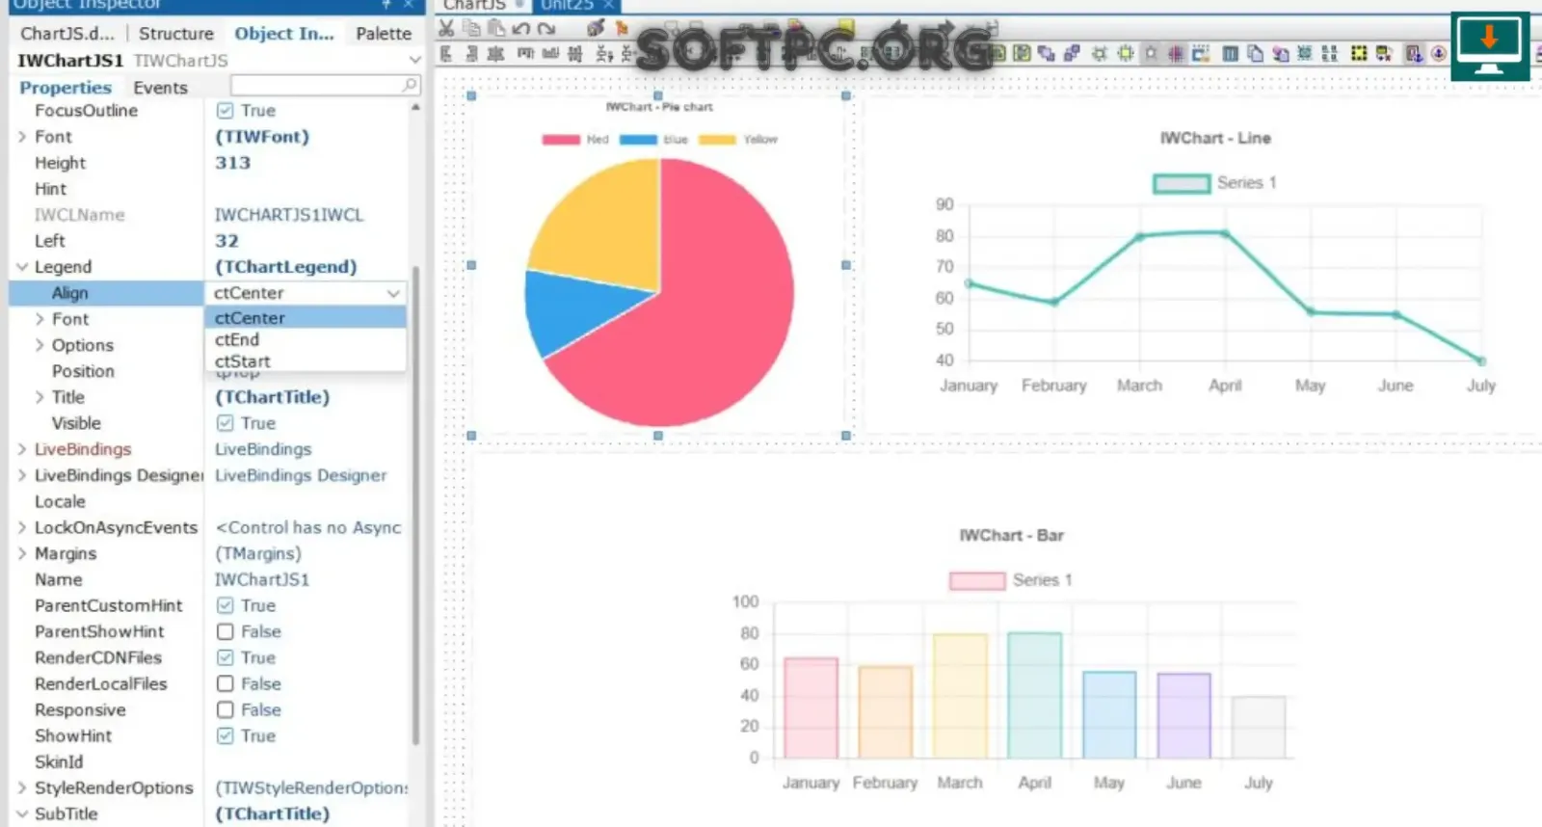This screenshot has height=827, width=1542.
Task: Collapse the Legend property node
Action: (x=22, y=267)
